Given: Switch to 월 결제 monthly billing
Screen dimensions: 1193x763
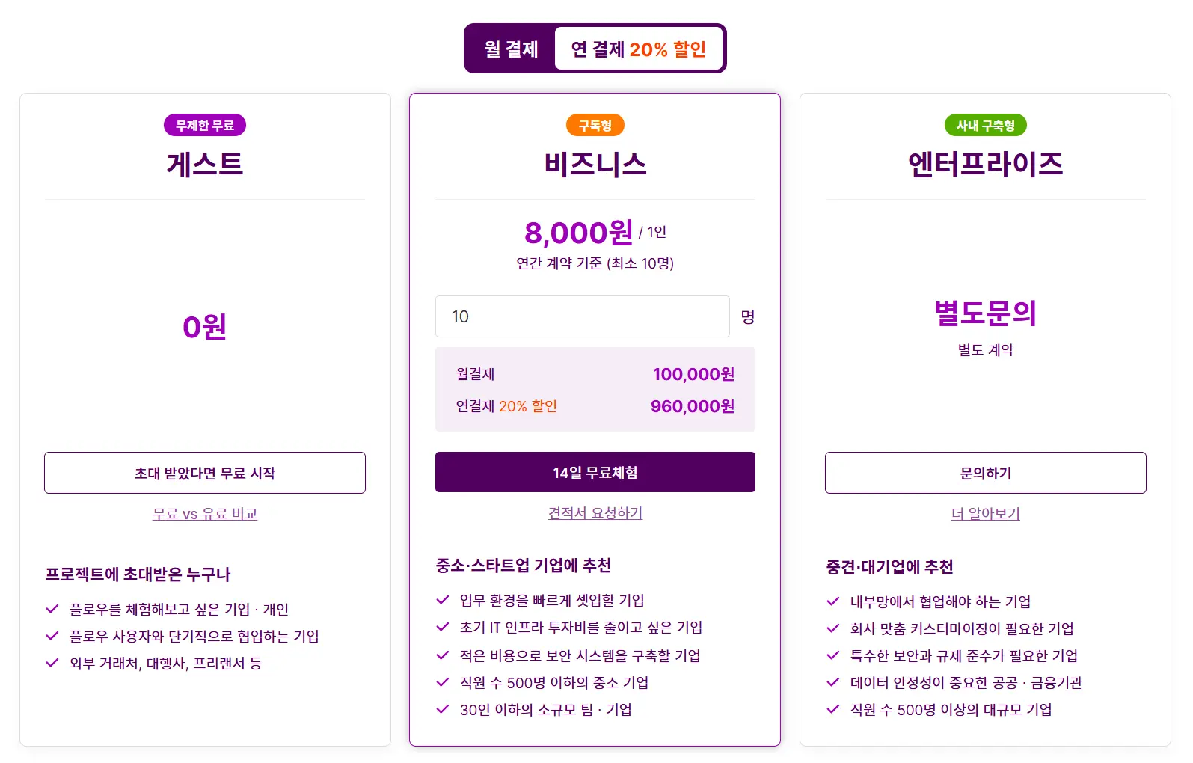Looking at the screenshot, I should click(511, 49).
